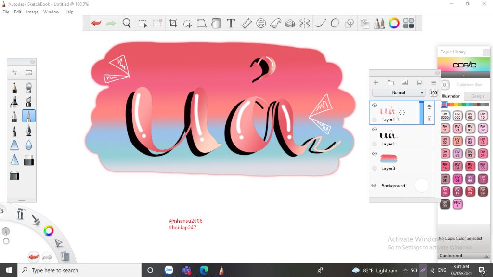Switch to the Design tab in Copic Library
This screenshot has width=493, height=277.
[477, 96]
